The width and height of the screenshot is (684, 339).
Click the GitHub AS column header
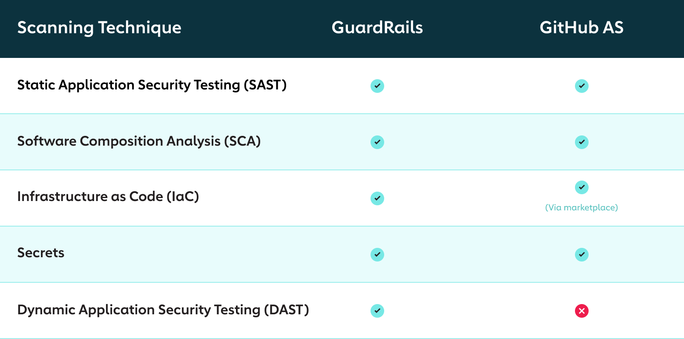click(x=582, y=28)
